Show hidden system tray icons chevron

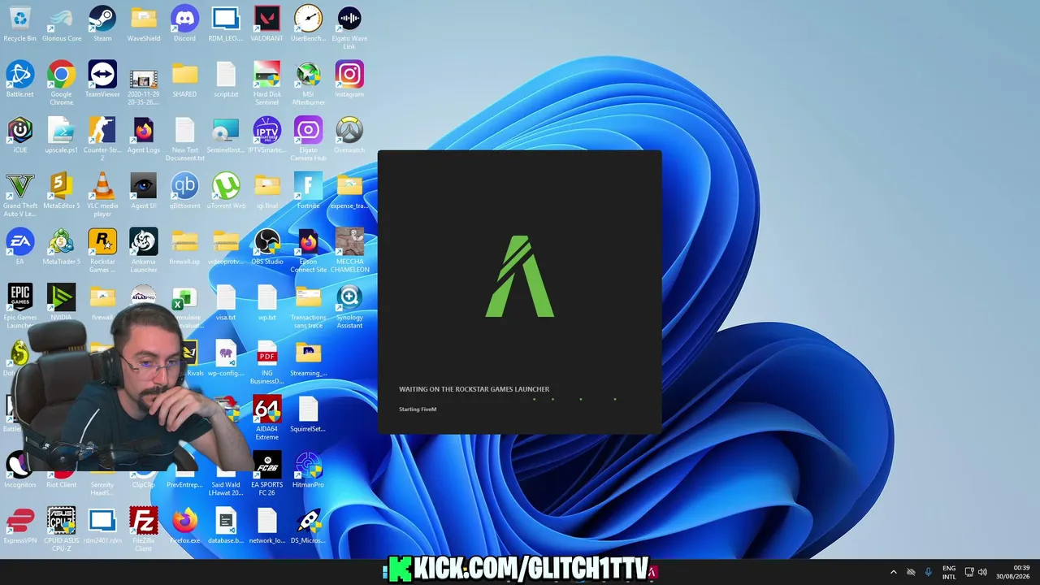click(x=894, y=572)
